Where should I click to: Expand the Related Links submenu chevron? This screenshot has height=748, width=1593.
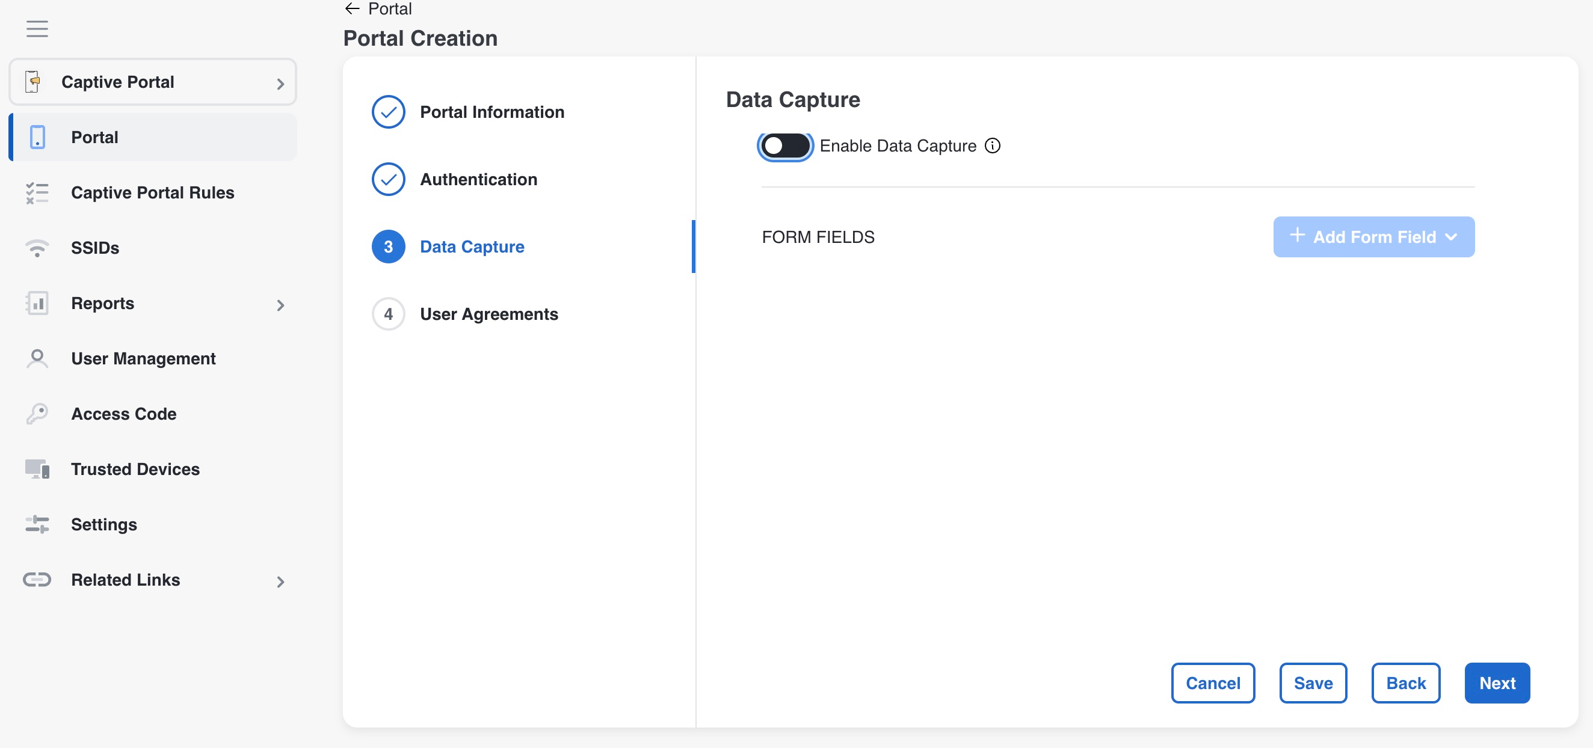coord(281,581)
